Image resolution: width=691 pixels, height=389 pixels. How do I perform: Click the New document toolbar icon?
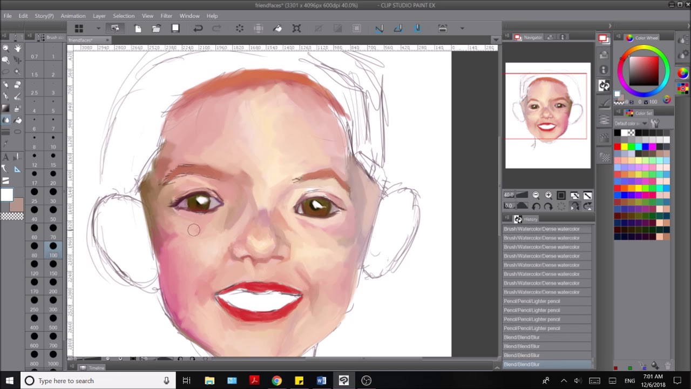point(138,28)
